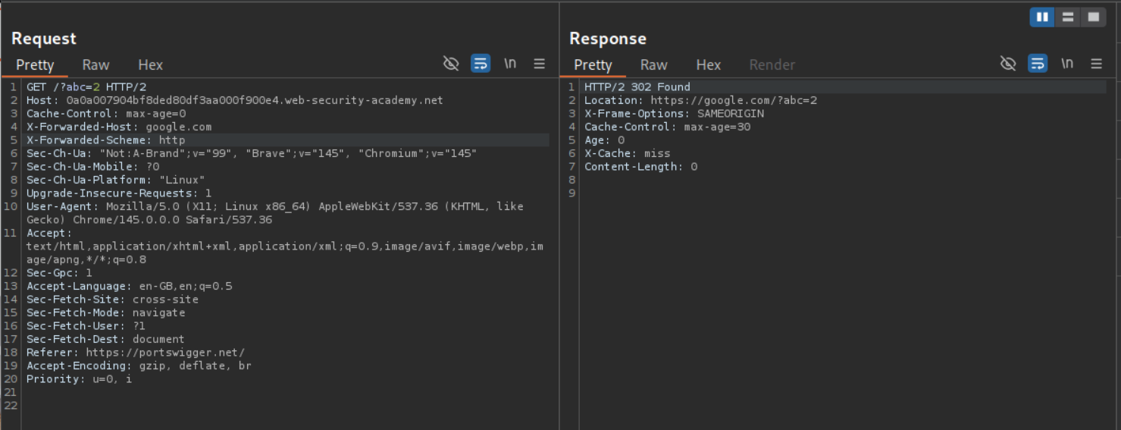1121x430 pixels.
Task: Switch to Raw tab in Request panel
Action: (x=96, y=65)
